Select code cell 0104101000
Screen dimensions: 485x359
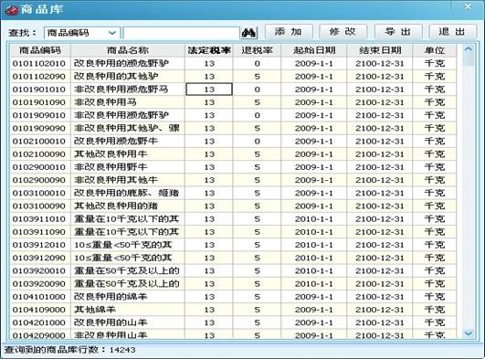[x=39, y=297]
